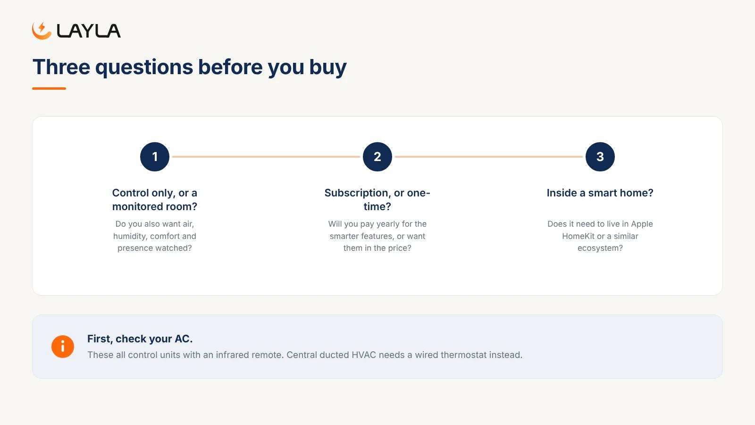Click the 'Three questions before you buy' title
The width and height of the screenshot is (755, 425).
coord(189,67)
